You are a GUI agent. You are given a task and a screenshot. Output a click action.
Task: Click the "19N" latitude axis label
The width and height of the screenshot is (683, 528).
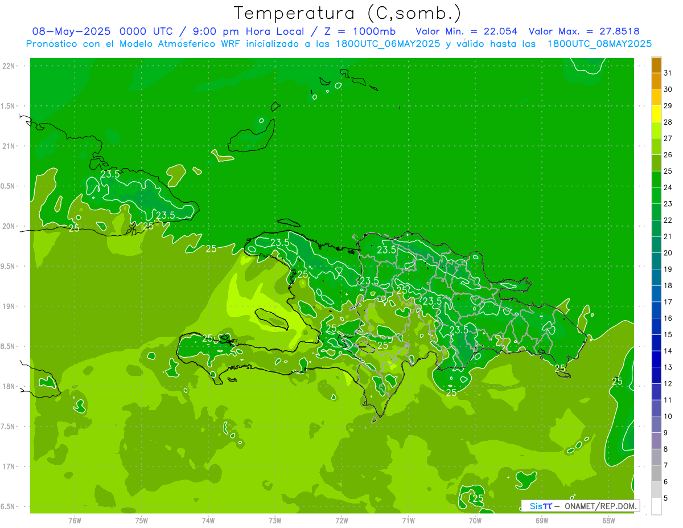[9, 306]
